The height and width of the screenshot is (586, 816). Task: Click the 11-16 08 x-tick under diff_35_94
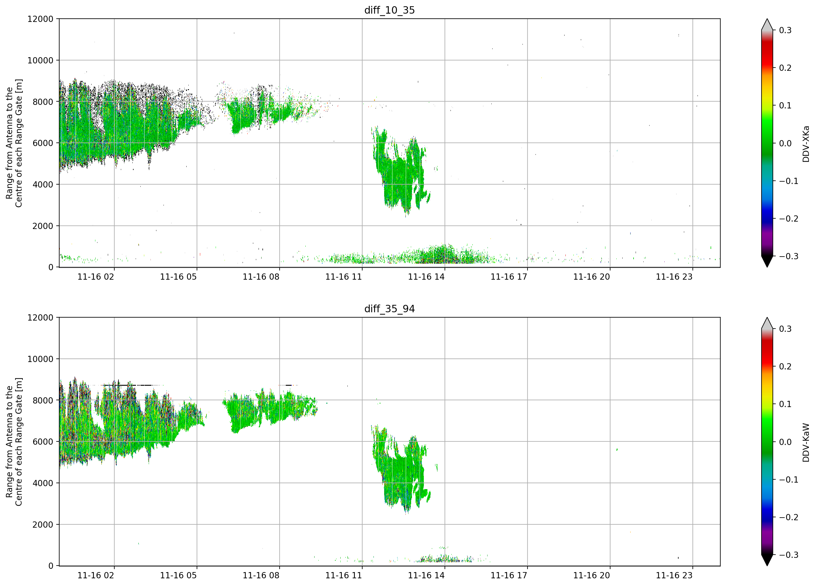coord(261,576)
